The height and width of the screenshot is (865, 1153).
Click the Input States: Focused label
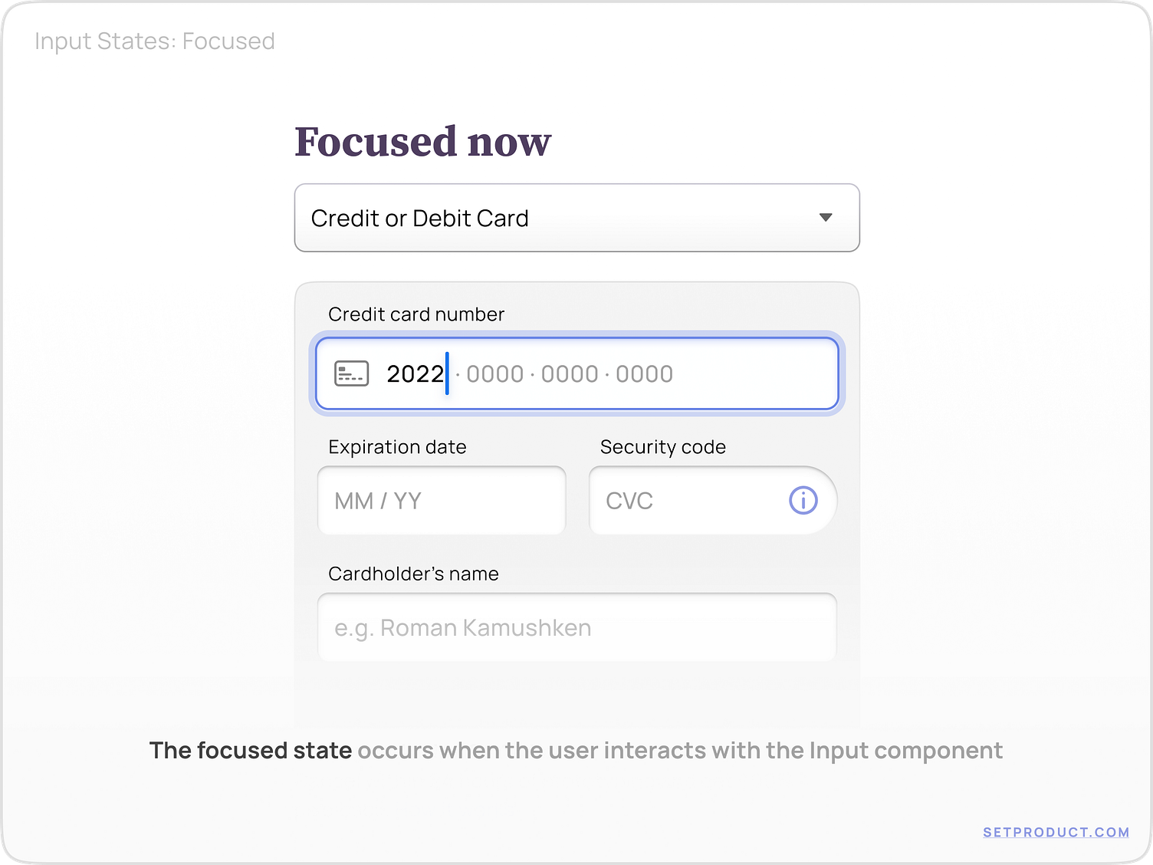point(154,41)
